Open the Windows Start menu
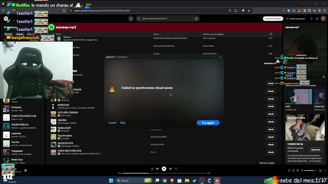This screenshot has height=184, width=328. [x=111, y=181]
